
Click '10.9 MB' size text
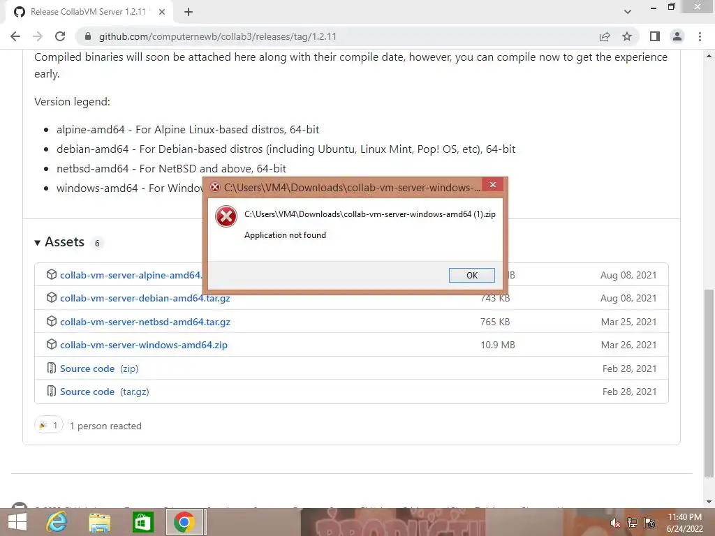pos(497,345)
